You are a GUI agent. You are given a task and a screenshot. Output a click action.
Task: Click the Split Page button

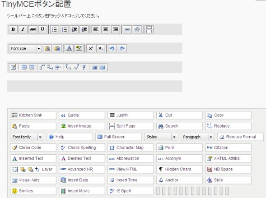coord(131,126)
